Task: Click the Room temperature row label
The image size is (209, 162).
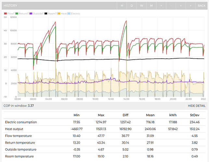Action: 19,156
